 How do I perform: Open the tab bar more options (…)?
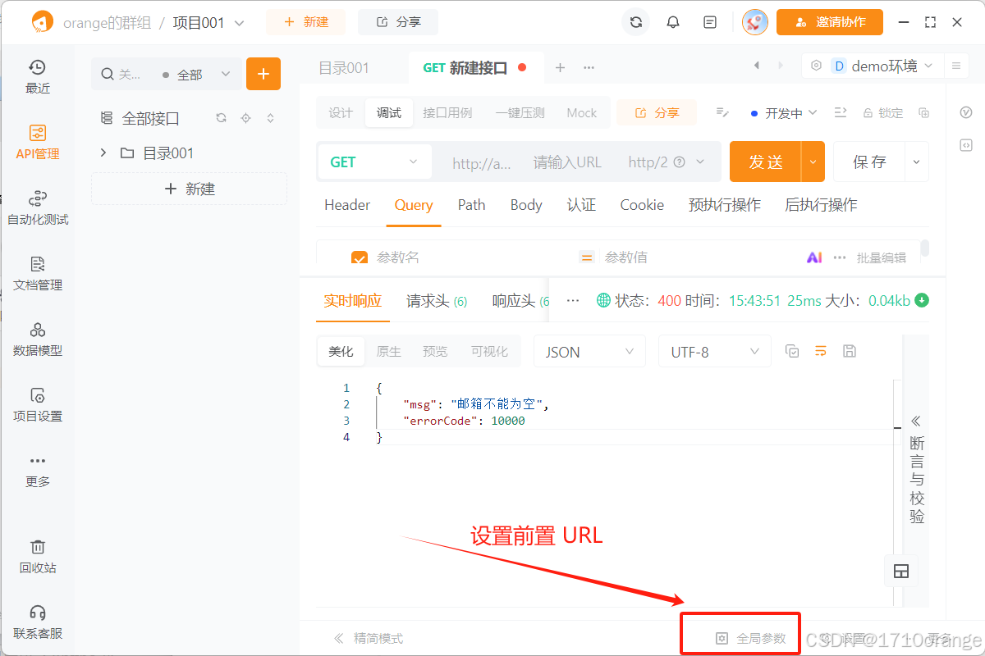tap(589, 67)
